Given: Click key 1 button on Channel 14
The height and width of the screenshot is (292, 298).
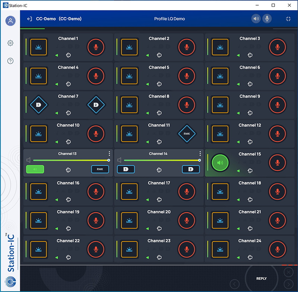Looking at the screenshot, I should 126,169.
